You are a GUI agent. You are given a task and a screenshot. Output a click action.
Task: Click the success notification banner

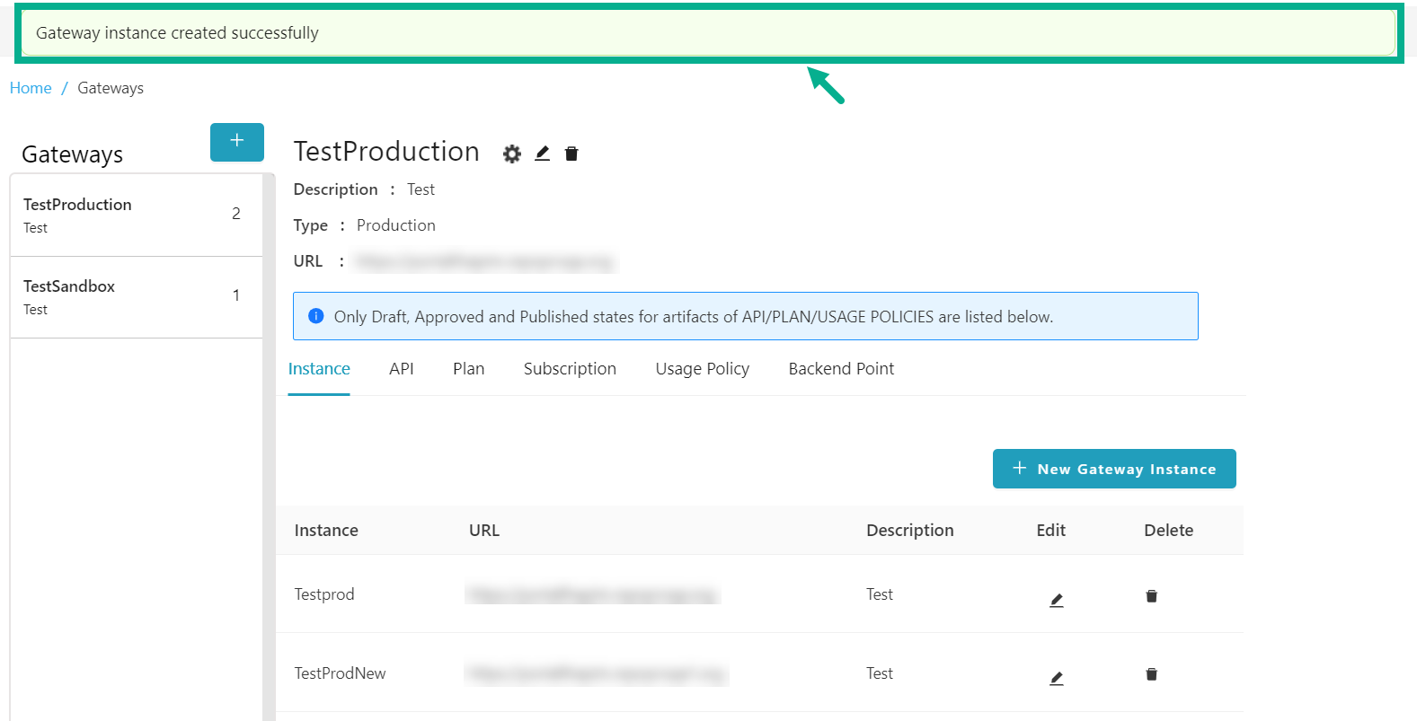[x=708, y=33]
